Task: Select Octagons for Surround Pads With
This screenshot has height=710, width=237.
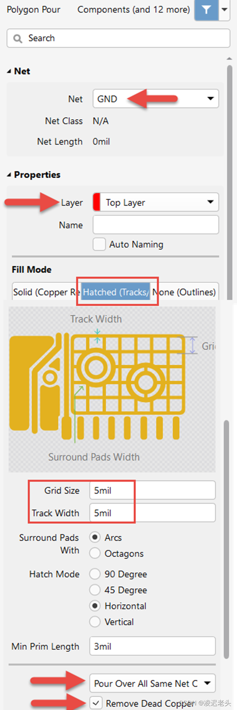Action: pyautogui.click(x=95, y=553)
